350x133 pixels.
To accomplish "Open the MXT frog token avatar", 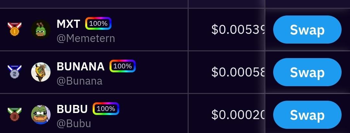I will pos(41,29).
